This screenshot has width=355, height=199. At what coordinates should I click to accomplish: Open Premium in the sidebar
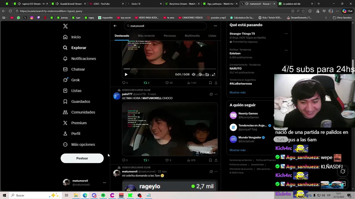[x=75, y=123]
